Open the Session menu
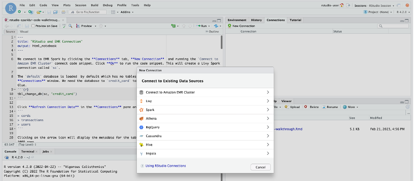This screenshot has height=181, width=414. [x=81, y=5]
